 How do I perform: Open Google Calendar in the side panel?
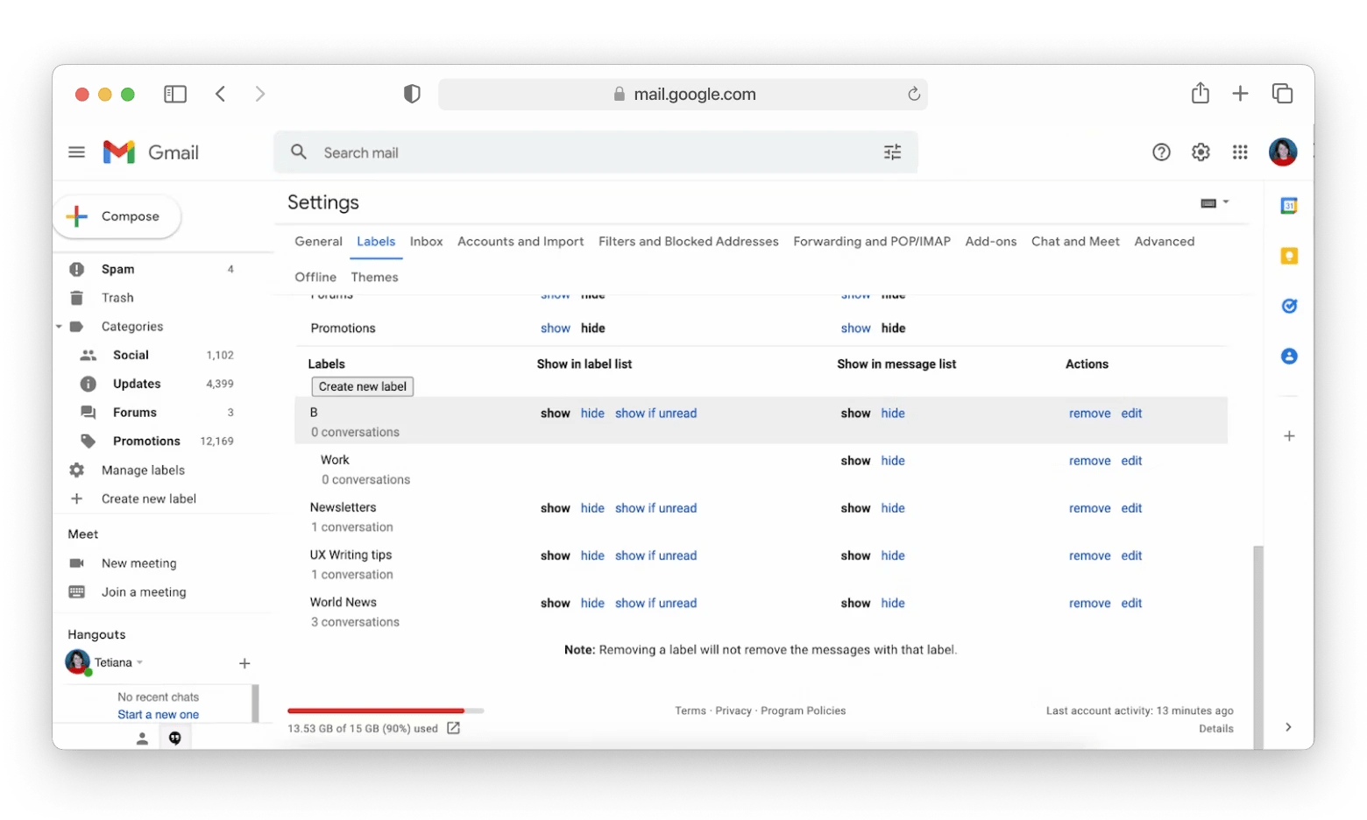[1288, 205]
